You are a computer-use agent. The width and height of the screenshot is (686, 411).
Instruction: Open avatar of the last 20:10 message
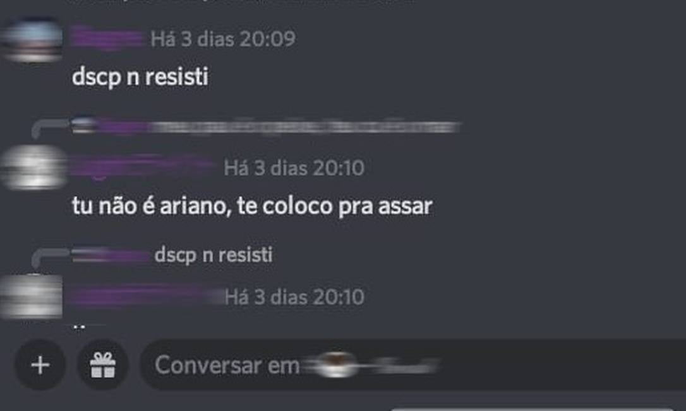tap(32, 296)
